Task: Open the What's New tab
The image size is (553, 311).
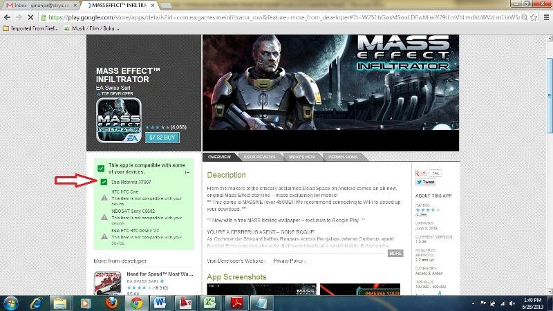Action: click(x=302, y=157)
